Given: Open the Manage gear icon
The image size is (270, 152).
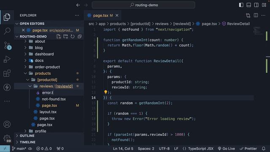Looking at the screenshot, I should 7,138.
